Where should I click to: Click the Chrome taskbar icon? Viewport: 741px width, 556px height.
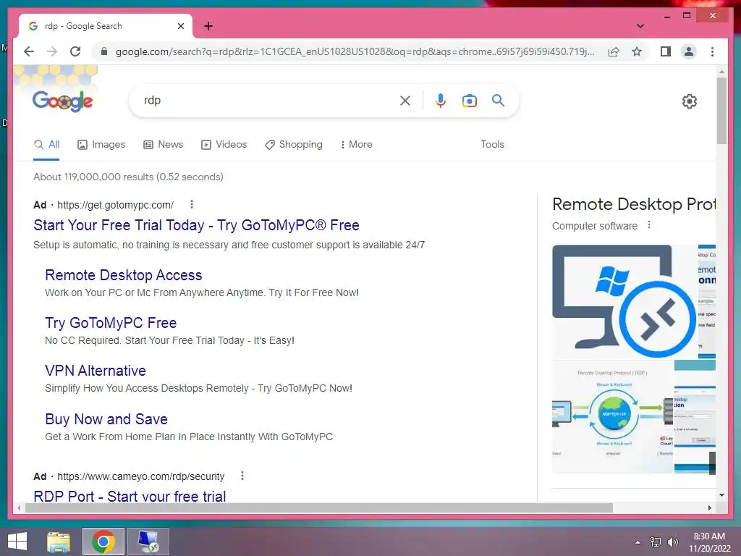103,542
